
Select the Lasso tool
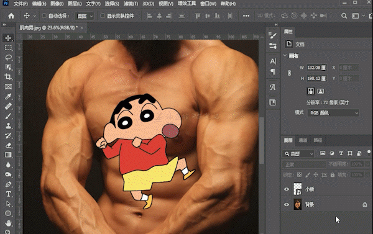point(8,58)
